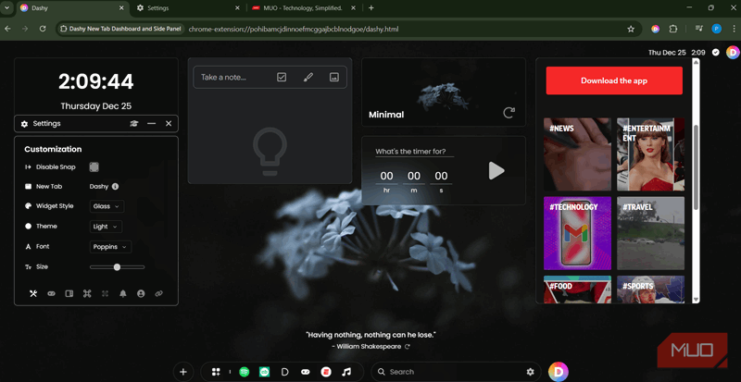Open the #NEWS thumbnail
The image size is (741, 382).
coord(577,154)
